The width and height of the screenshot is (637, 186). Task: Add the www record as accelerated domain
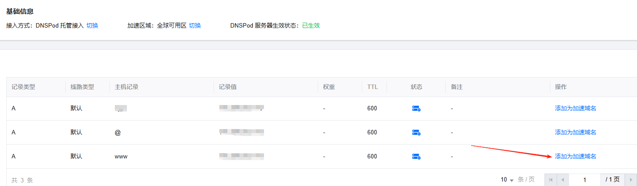[x=575, y=157]
